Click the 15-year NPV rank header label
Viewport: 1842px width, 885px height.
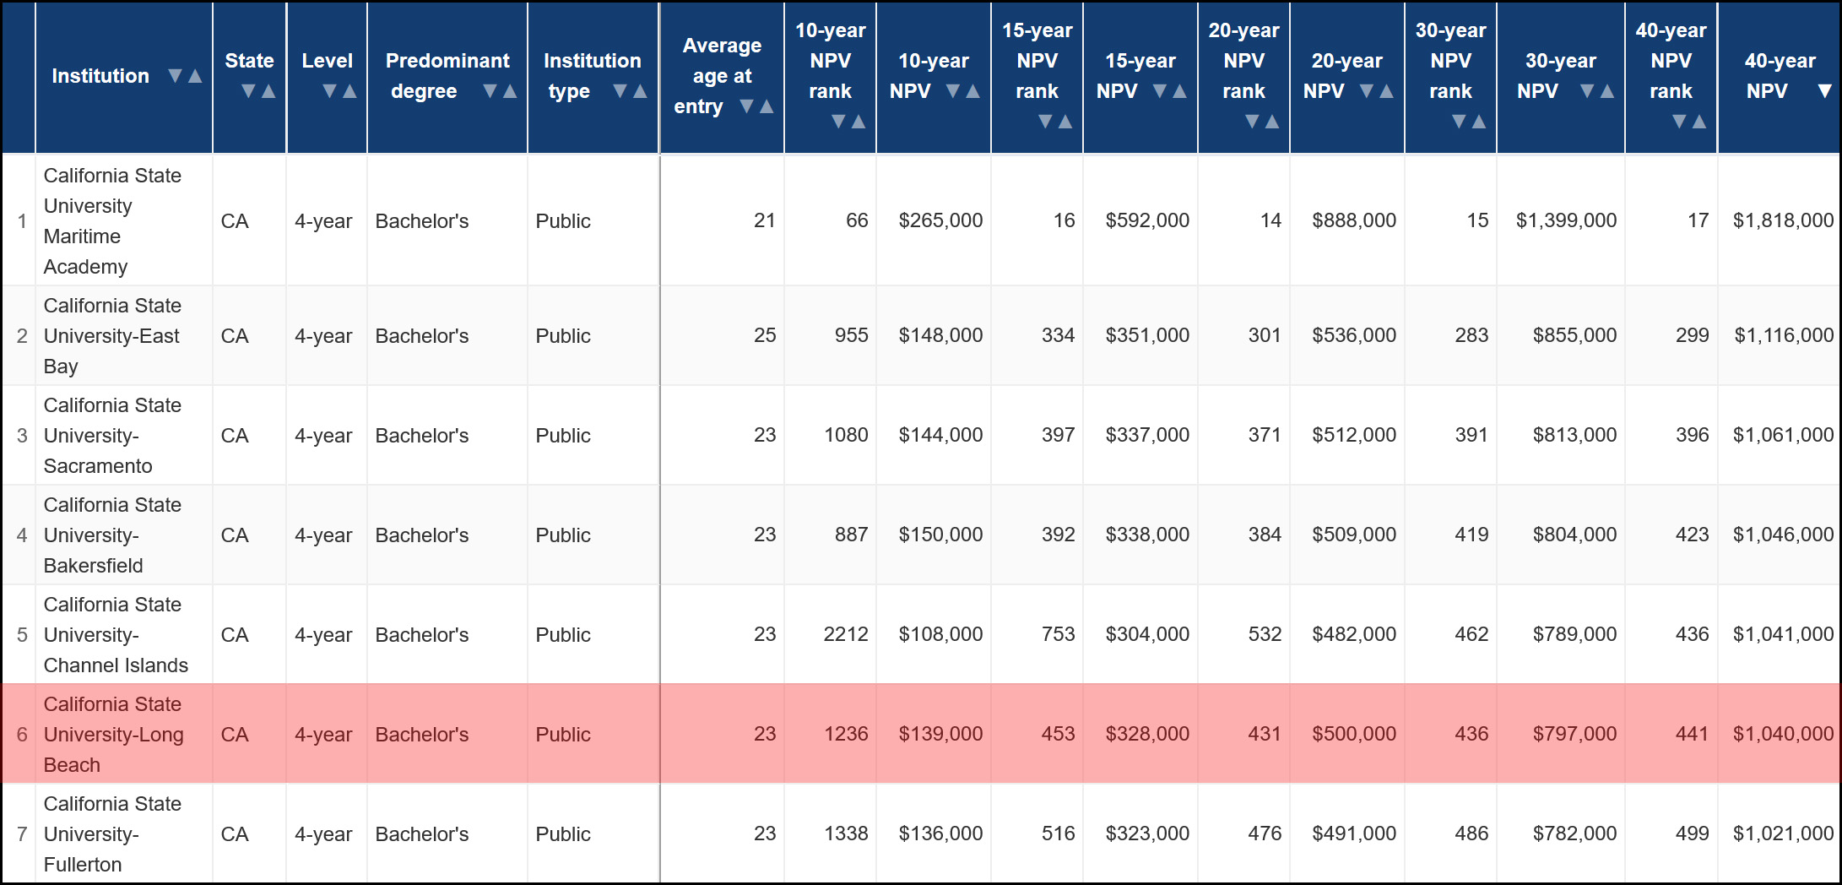click(1037, 61)
